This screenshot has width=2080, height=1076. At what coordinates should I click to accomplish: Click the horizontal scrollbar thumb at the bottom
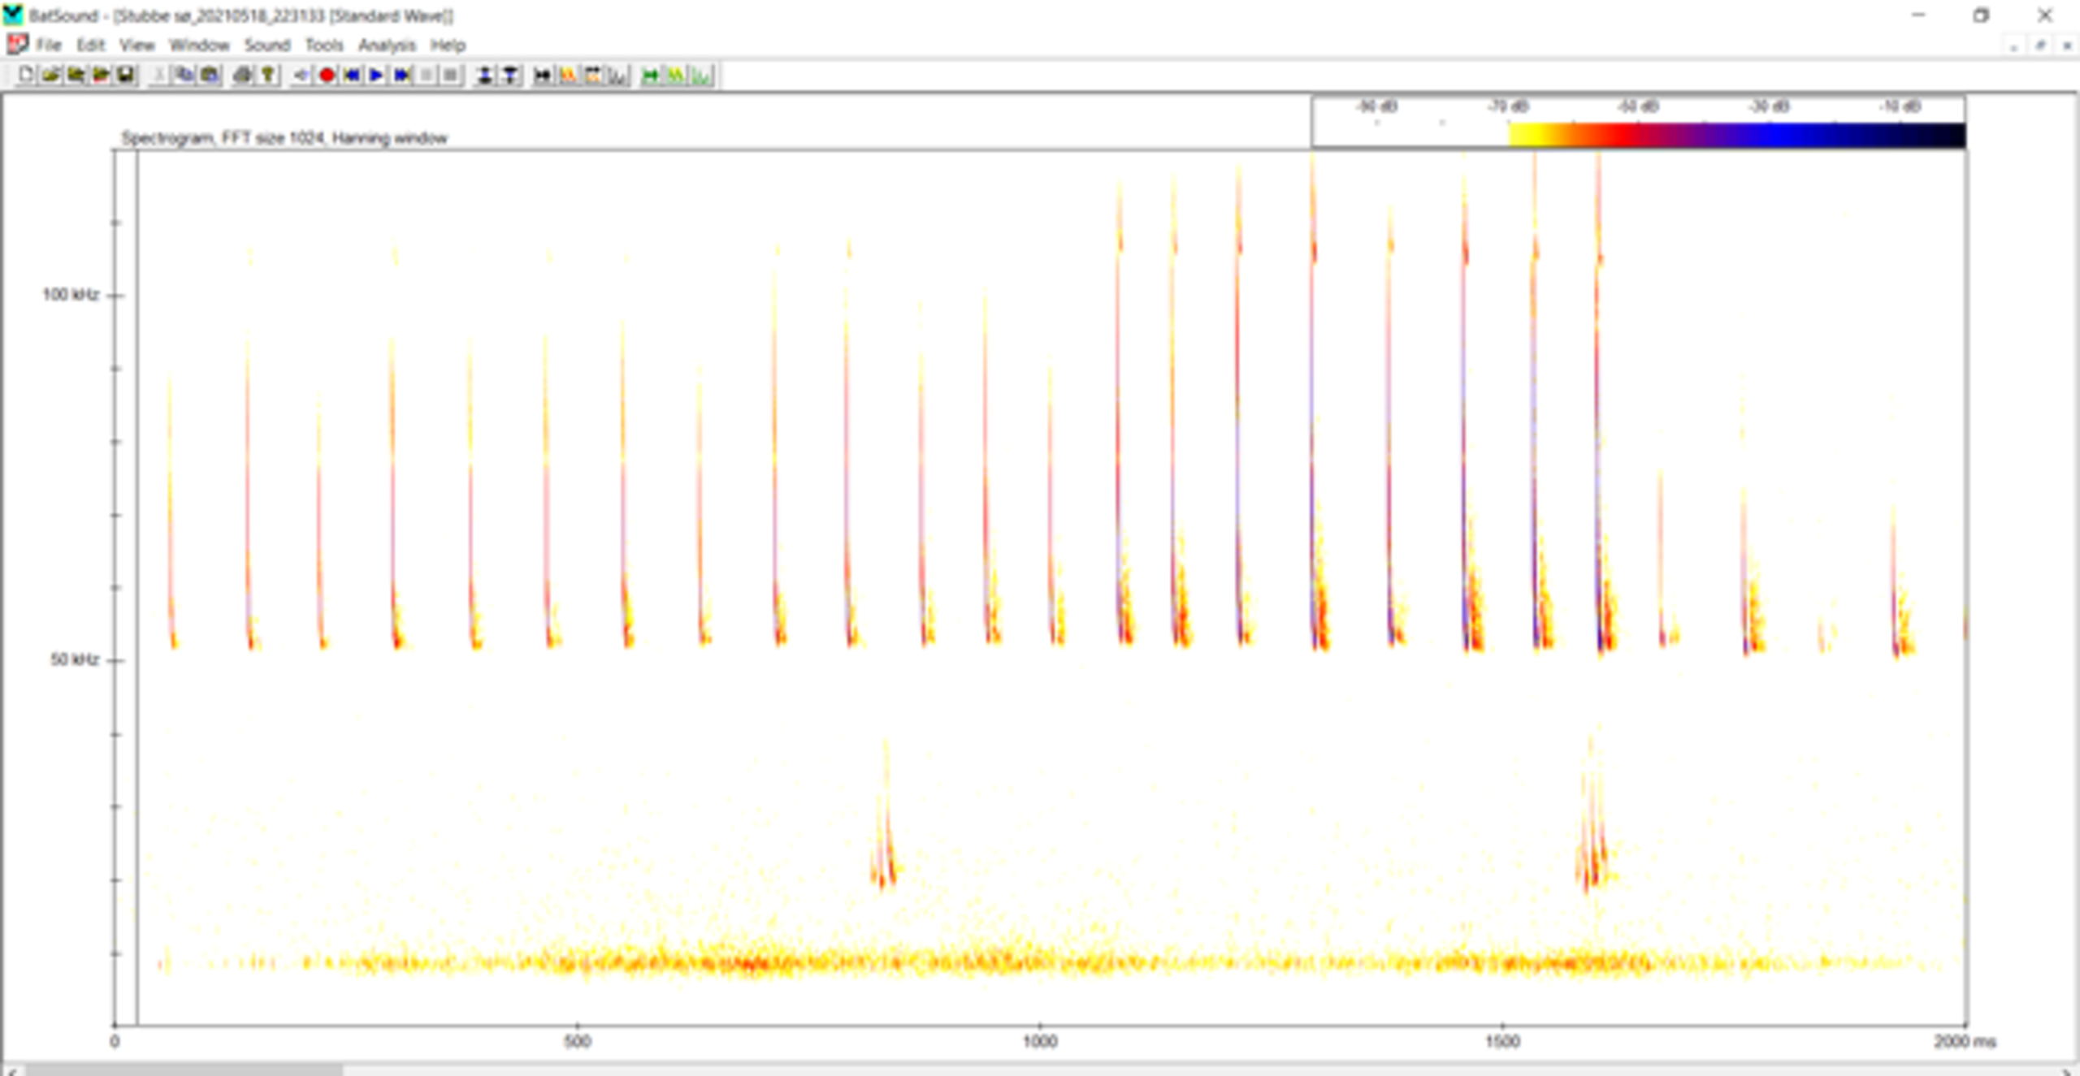tap(183, 1070)
